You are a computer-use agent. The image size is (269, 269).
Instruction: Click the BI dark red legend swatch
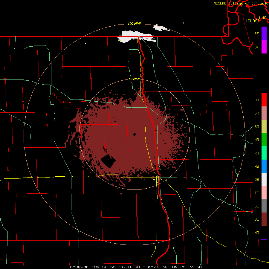(264, 219)
